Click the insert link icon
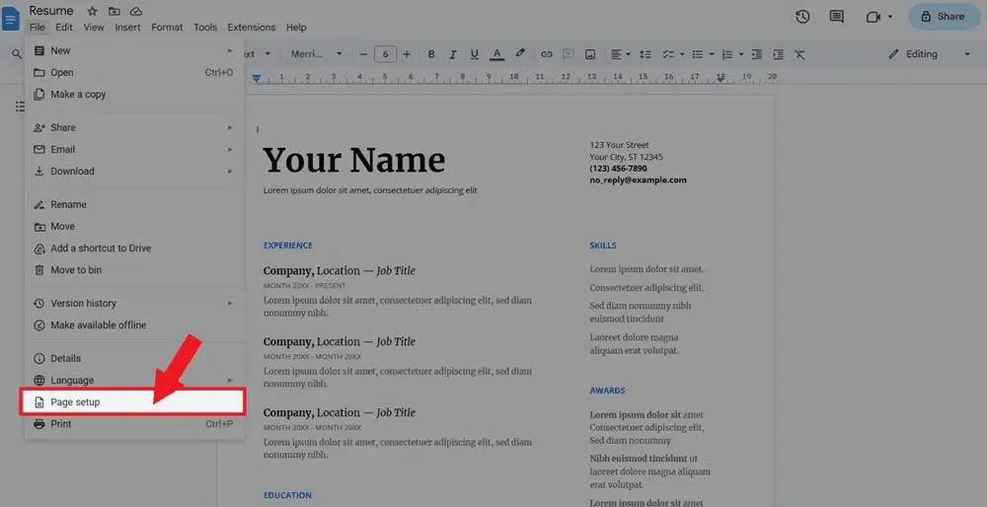Viewport: 987px width, 507px height. (x=547, y=54)
